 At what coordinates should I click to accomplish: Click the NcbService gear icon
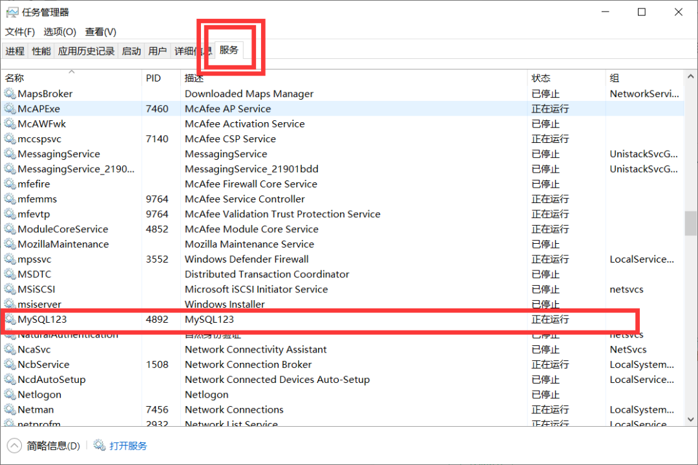(10, 364)
